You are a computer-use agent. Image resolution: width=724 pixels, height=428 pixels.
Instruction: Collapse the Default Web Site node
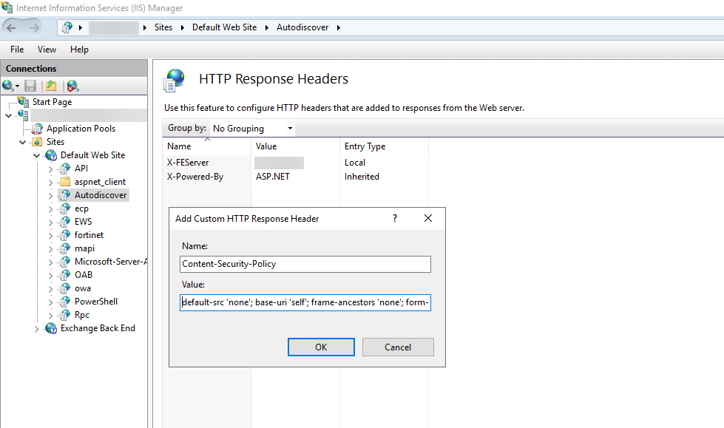point(37,156)
